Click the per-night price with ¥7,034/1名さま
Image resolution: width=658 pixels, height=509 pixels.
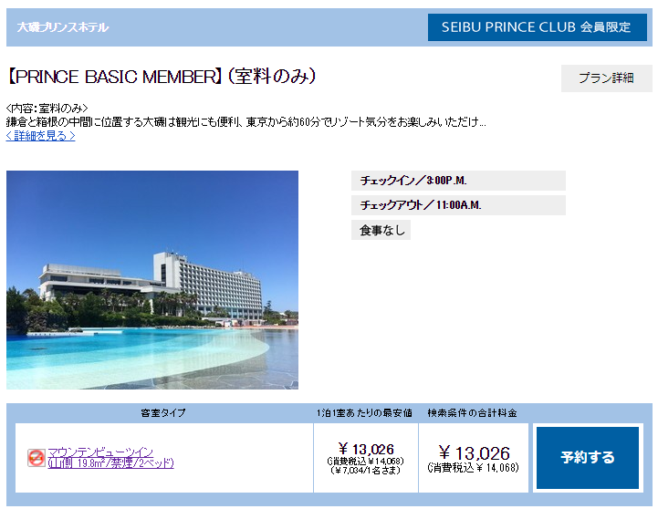[366, 458]
